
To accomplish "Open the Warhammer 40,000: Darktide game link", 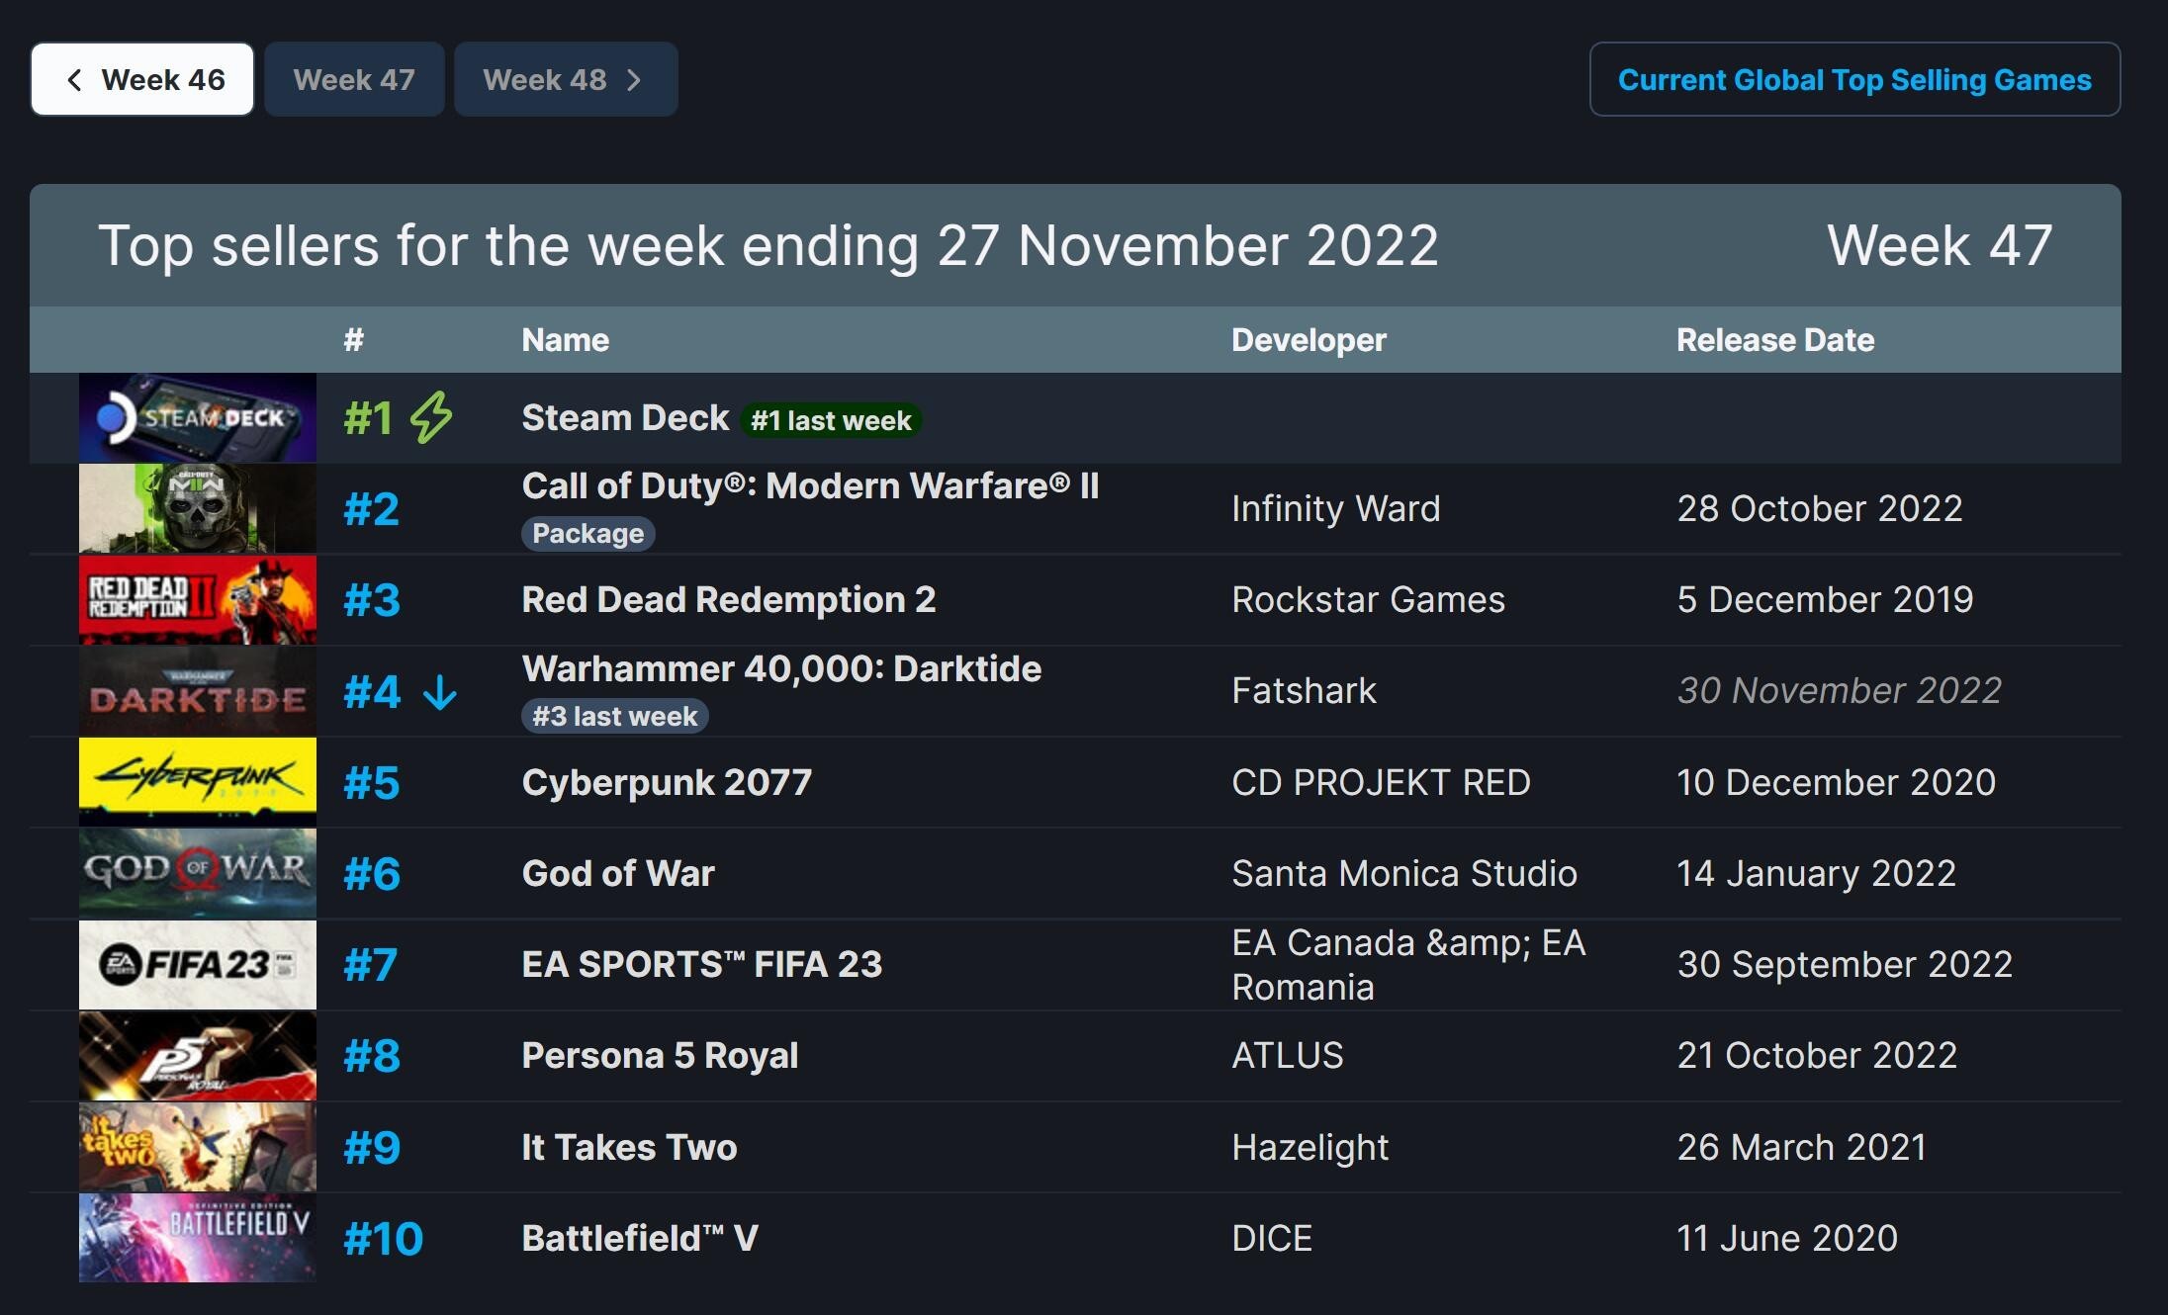I will (781, 669).
